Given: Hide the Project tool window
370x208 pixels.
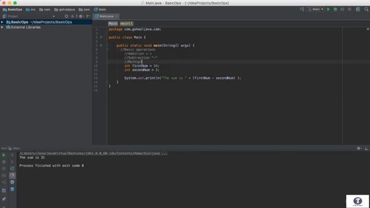Looking at the screenshot, I should 88,16.
